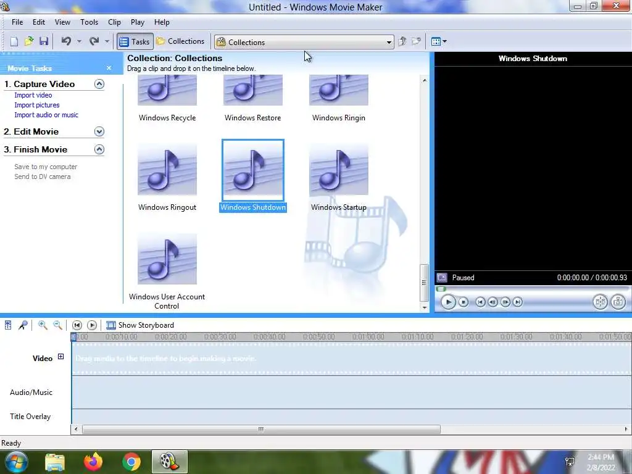Expand the Edit Movie section

coord(99,131)
